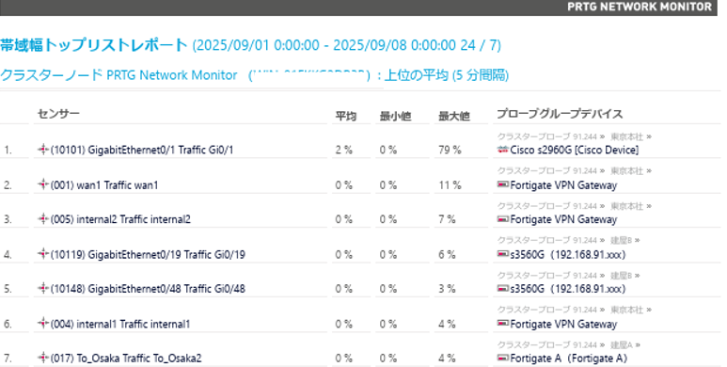Click the device icon of s3560G in row 4
This screenshot has width=727, height=367.
[502, 254]
